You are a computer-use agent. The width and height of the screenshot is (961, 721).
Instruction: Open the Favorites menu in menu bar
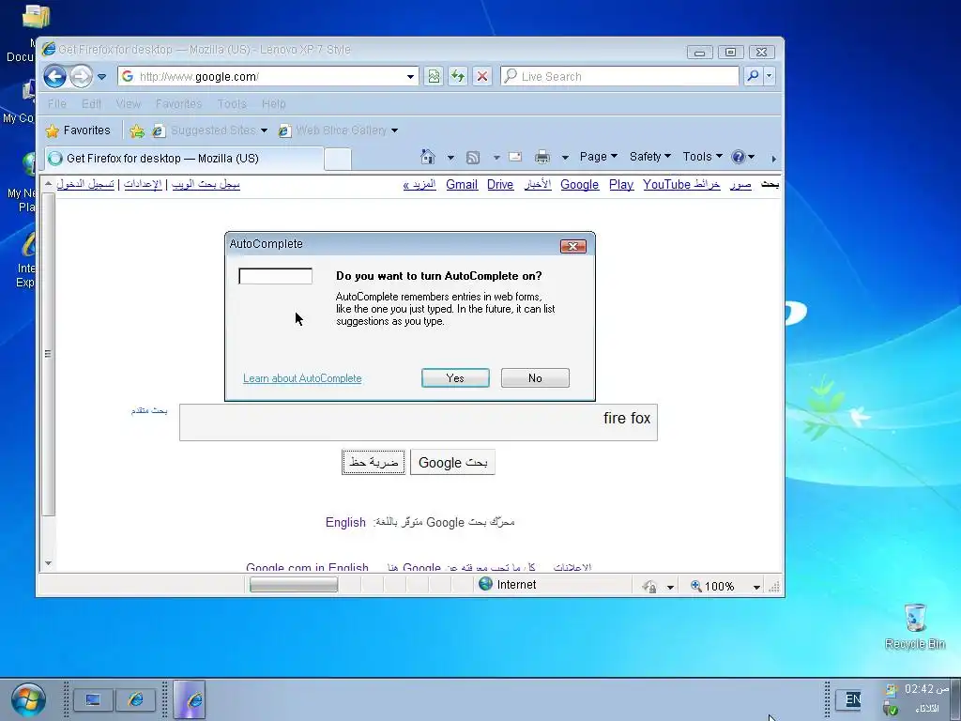[178, 103]
